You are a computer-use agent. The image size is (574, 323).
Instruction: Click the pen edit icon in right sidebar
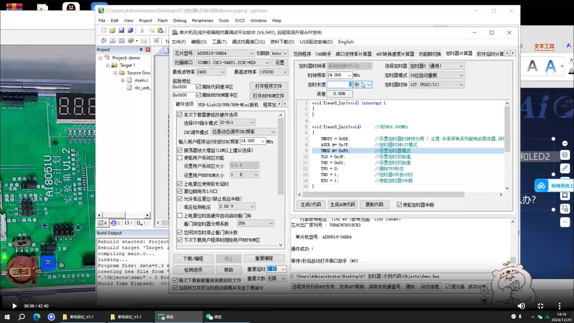[565, 168]
